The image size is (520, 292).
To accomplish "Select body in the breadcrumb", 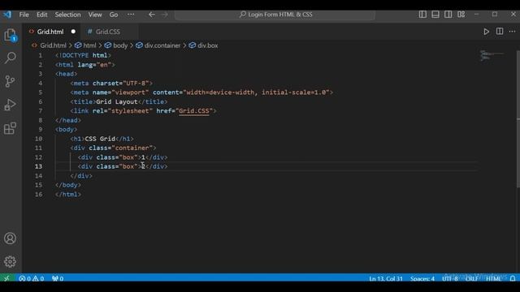I will click(x=120, y=45).
